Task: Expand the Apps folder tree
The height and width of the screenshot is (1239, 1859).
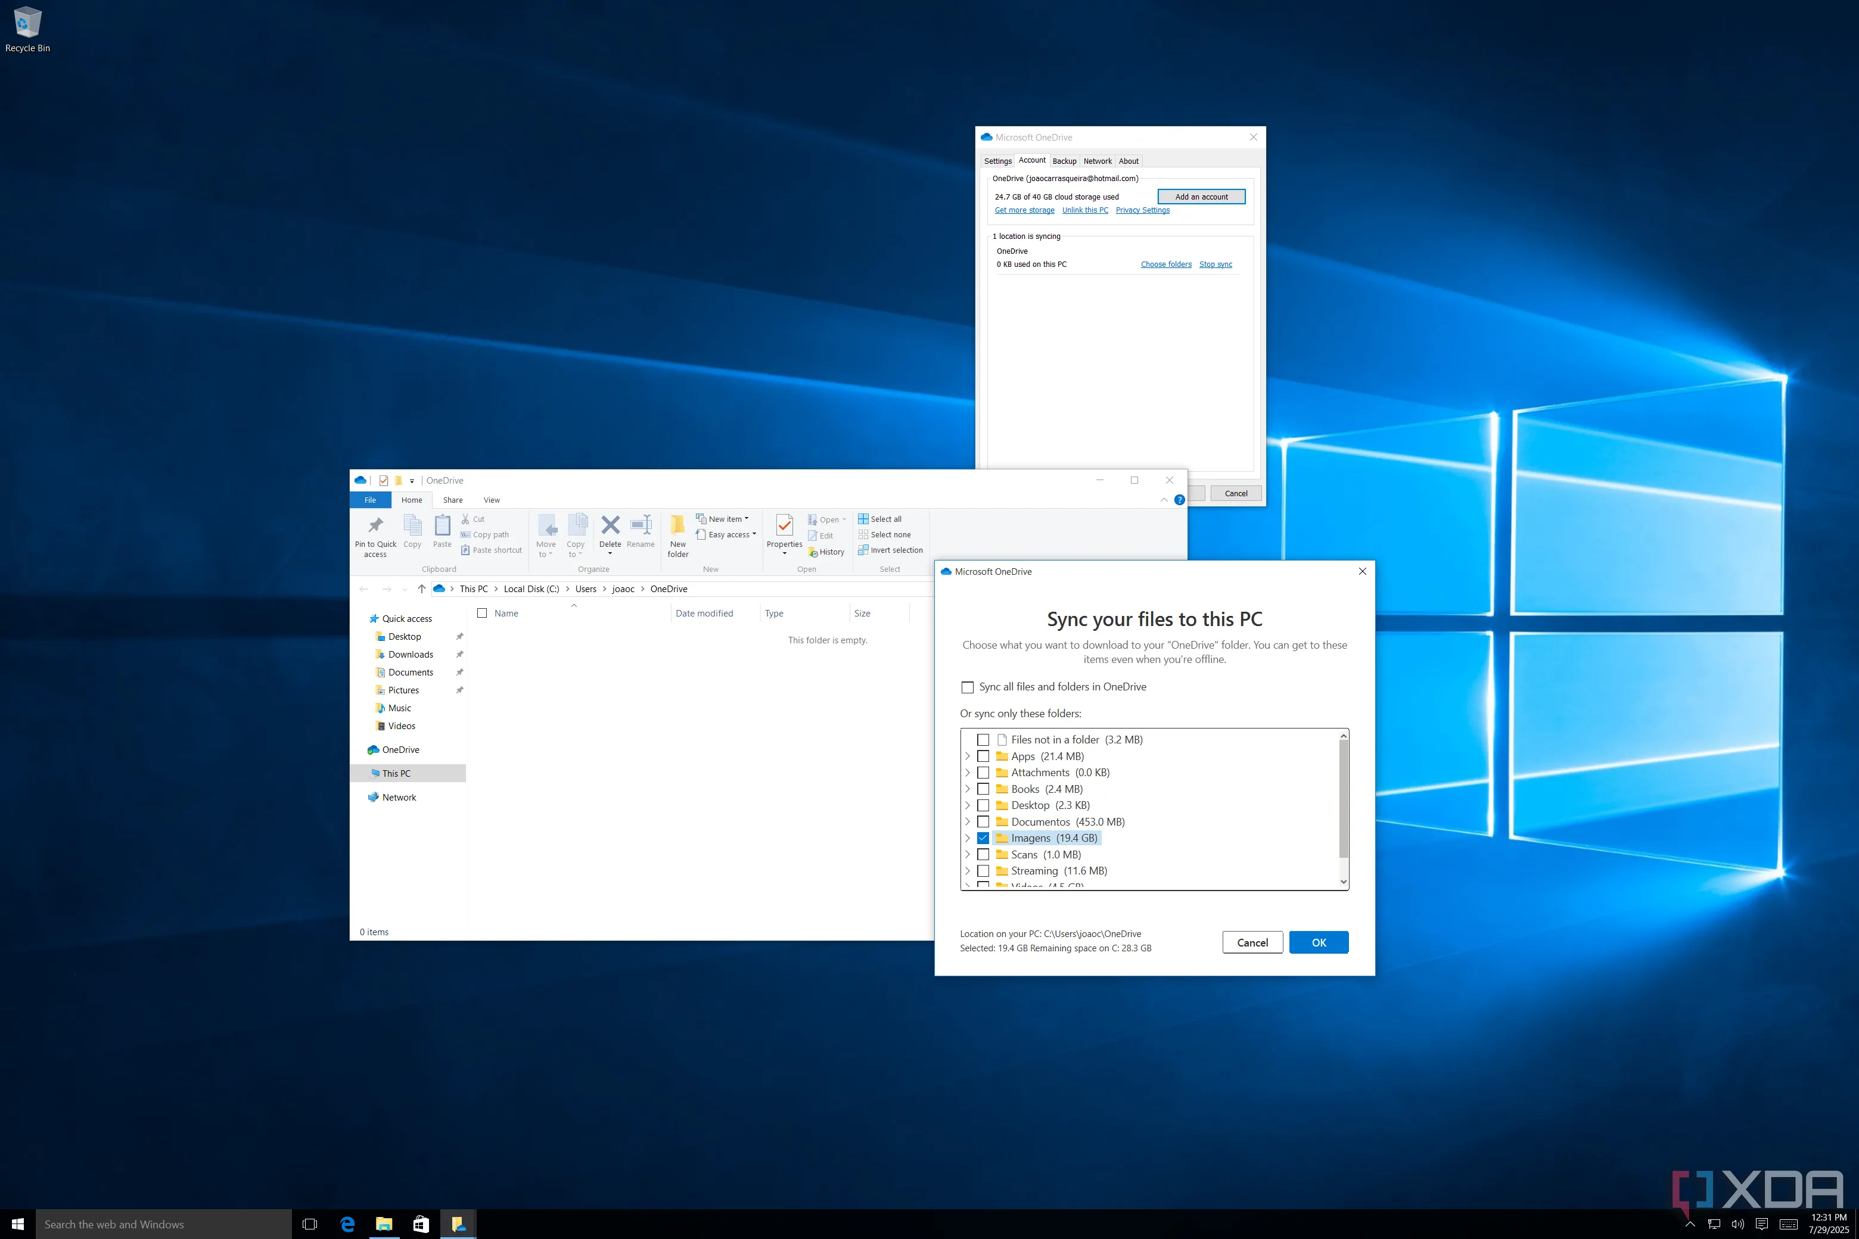Action: coord(968,756)
